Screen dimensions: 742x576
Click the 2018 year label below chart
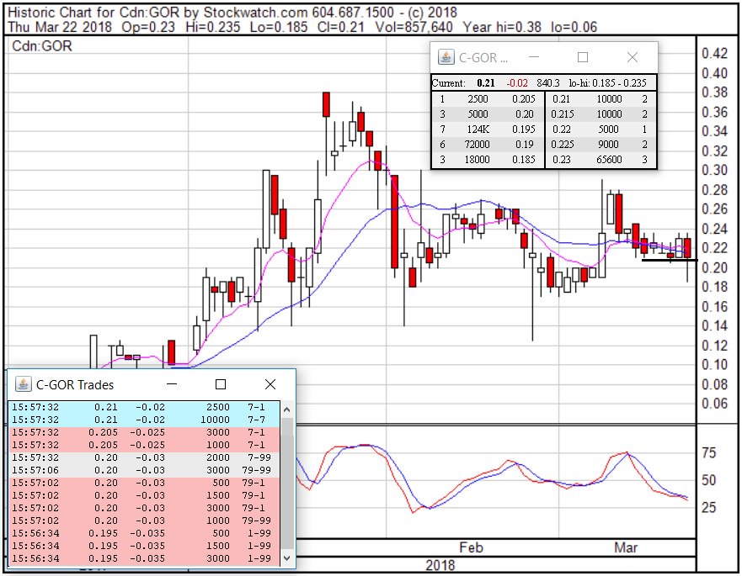click(440, 565)
